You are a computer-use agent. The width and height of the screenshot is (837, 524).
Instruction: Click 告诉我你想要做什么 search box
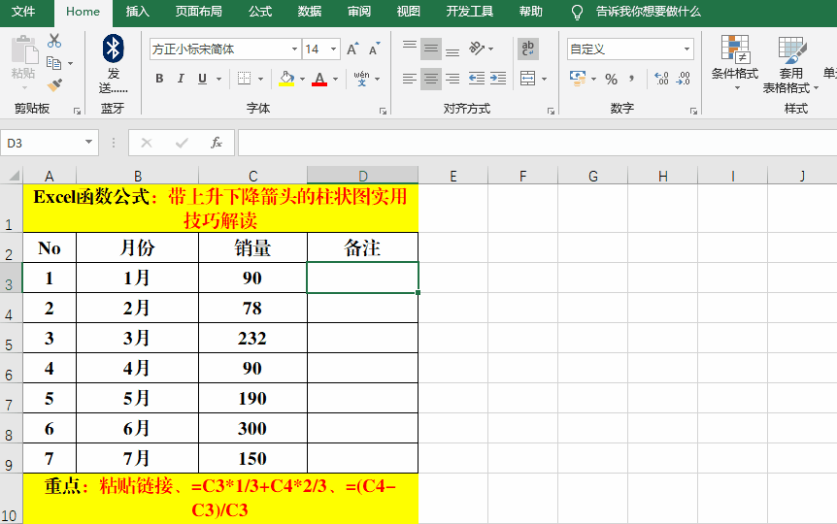tap(648, 12)
